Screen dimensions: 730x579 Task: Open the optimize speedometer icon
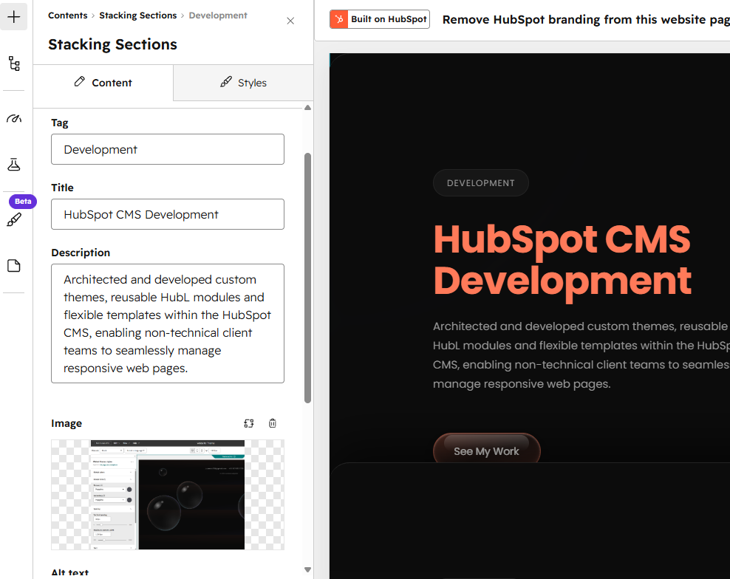pos(14,118)
